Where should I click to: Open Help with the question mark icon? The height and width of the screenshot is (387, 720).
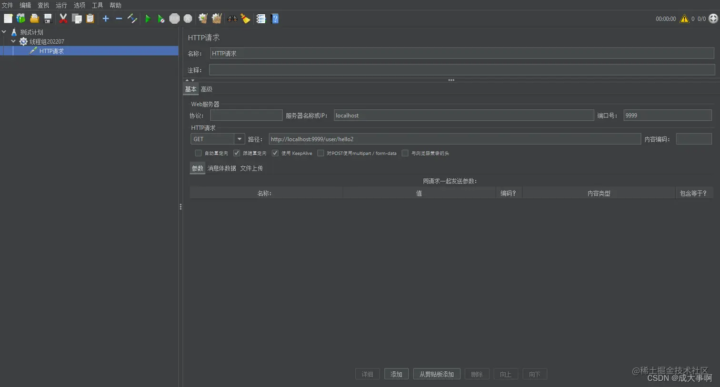275,19
